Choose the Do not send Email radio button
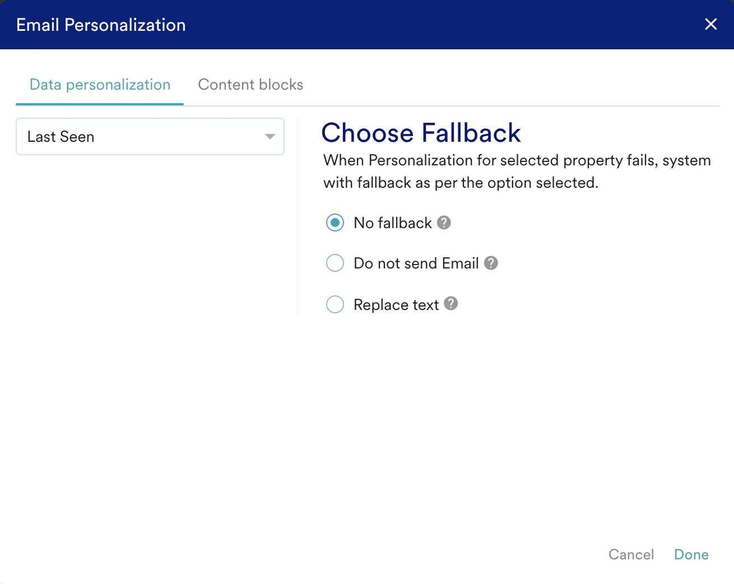This screenshot has height=584, width=734. coord(335,263)
